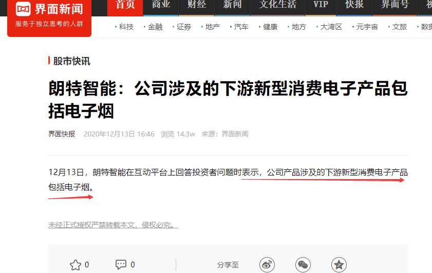Select the VIP navigation item
The image size is (432, 273).
click(x=321, y=6)
